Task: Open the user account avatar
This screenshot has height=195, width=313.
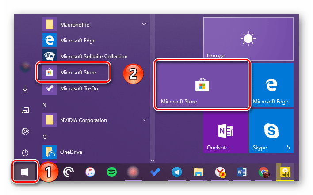Action: coord(25,67)
